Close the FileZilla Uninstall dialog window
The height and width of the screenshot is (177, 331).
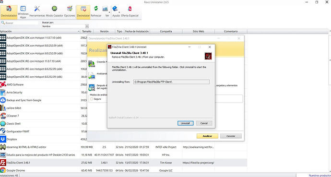pos(210,47)
